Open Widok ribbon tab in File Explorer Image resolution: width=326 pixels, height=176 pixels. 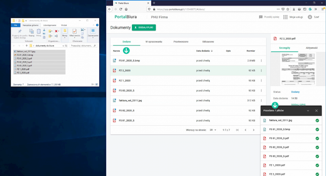click(64, 25)
